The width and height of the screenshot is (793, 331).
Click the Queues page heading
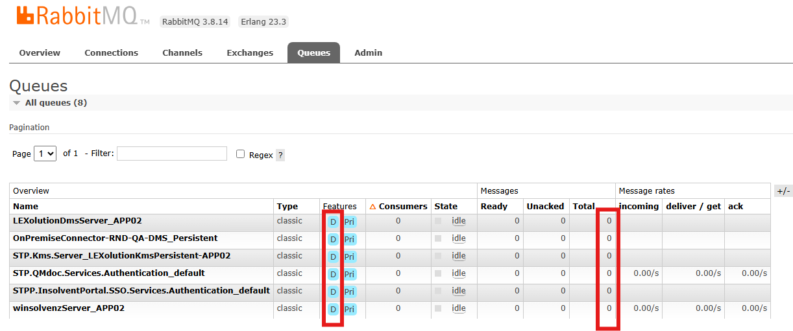pos(38,86)
